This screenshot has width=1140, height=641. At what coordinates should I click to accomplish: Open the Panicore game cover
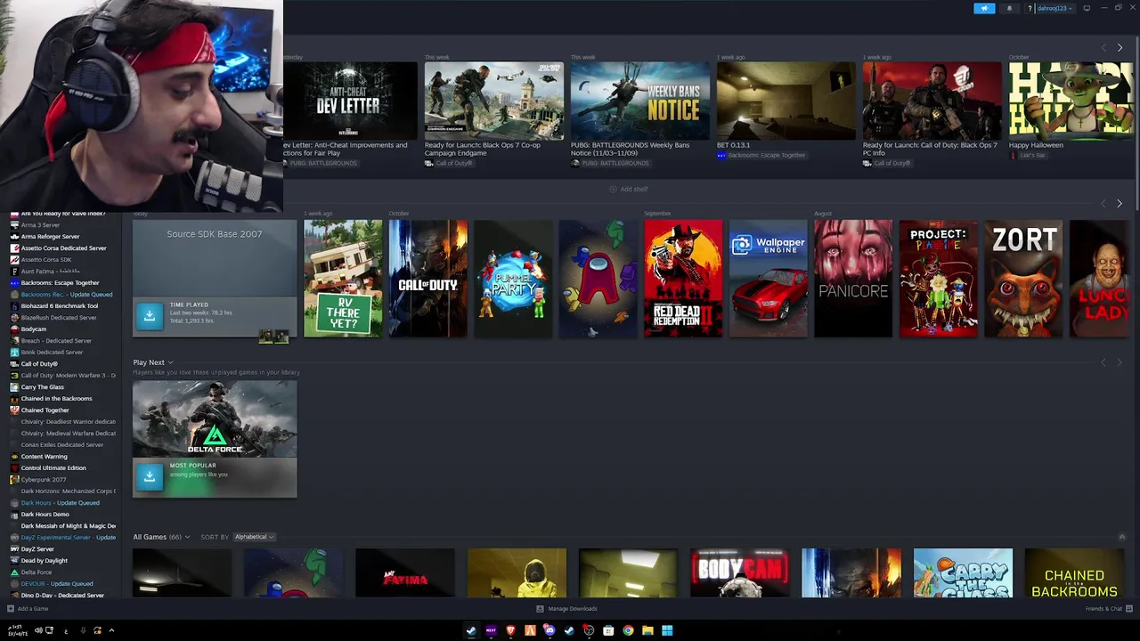click(x=853, y=279)
